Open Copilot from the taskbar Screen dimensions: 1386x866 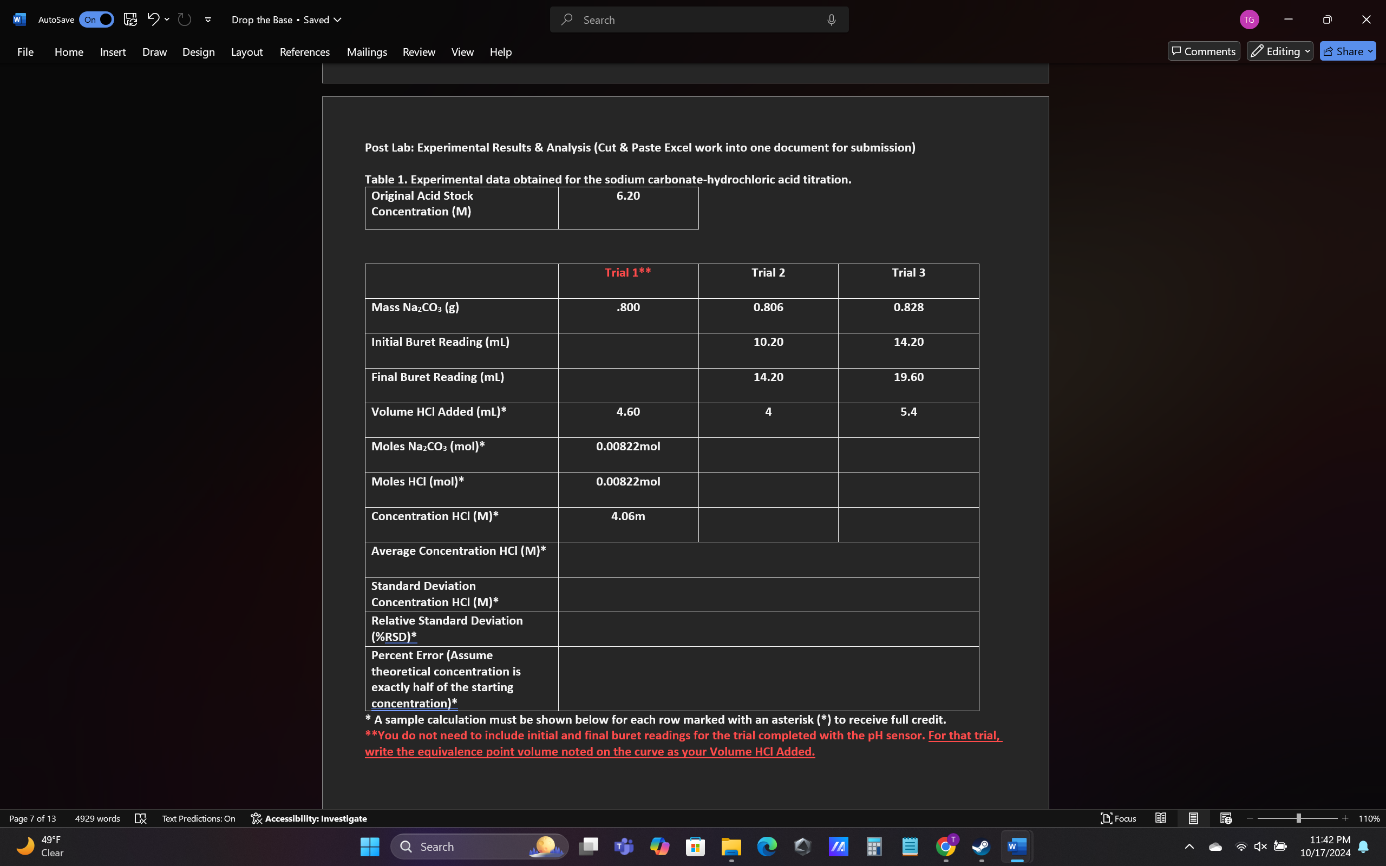[660, 846]
